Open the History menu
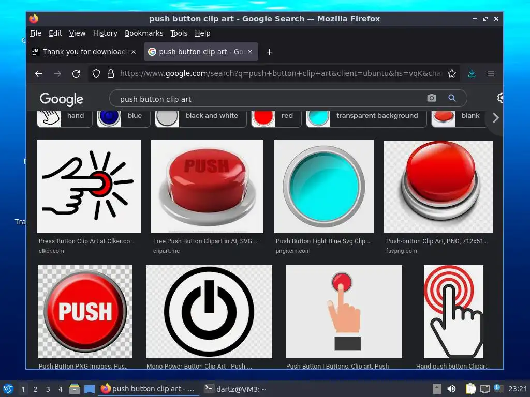Viewport: 530px width, 397px height. click(105, 33)
